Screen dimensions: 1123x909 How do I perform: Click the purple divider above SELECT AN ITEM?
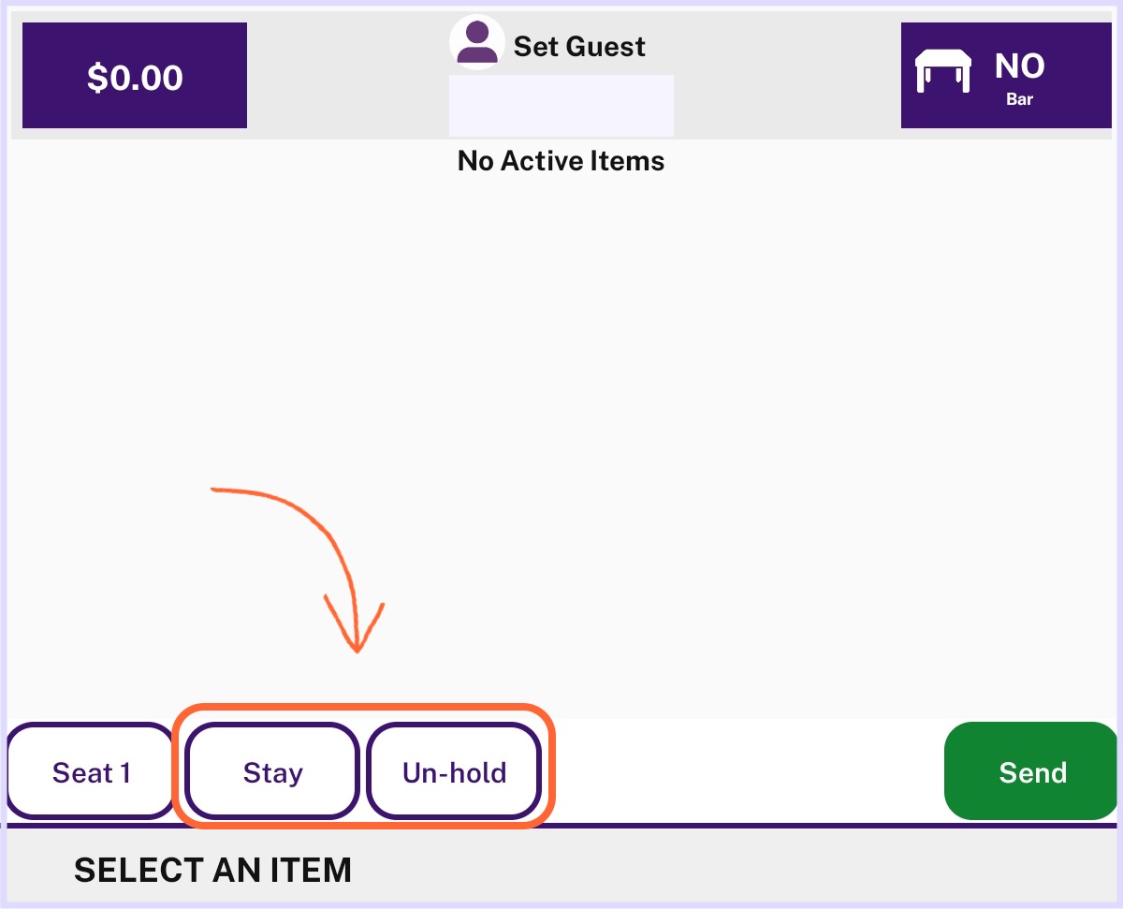[x=561, y=826]
